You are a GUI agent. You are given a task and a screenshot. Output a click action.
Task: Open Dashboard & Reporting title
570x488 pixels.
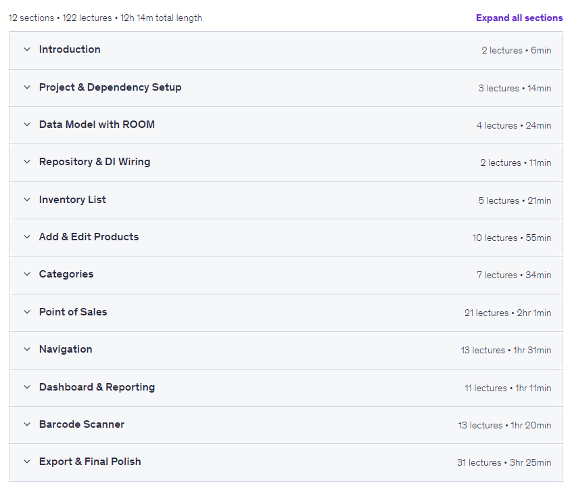pos(97,387)
